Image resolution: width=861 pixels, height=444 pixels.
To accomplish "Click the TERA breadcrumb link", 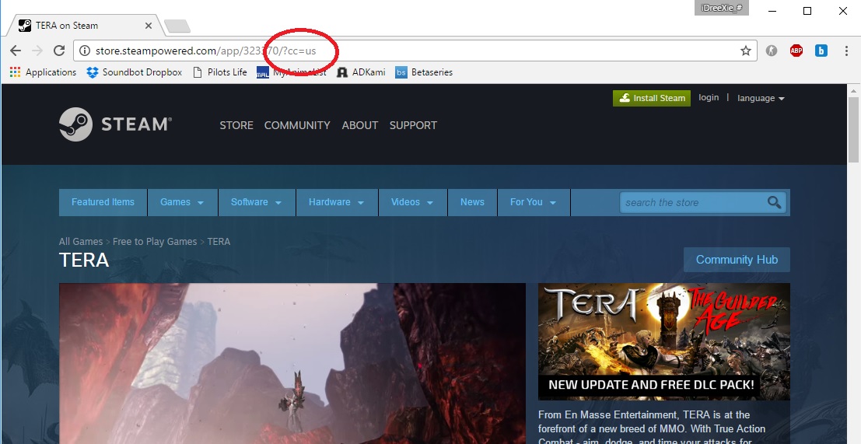I will [219, 242].
